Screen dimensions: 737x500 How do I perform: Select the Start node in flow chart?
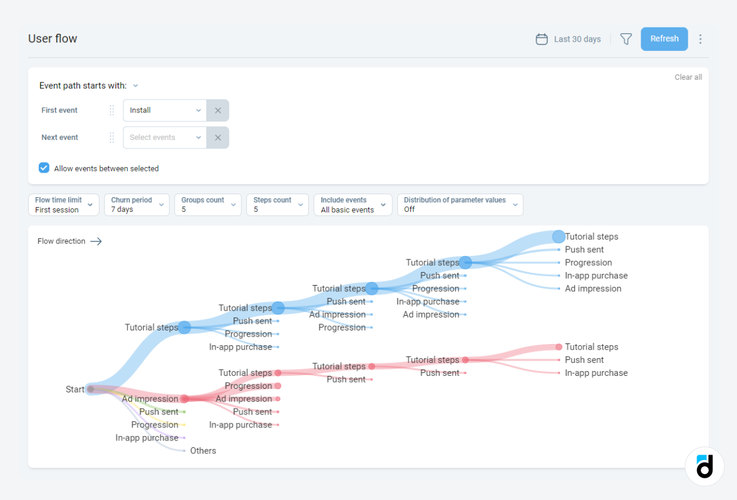(x=90, y=389)
